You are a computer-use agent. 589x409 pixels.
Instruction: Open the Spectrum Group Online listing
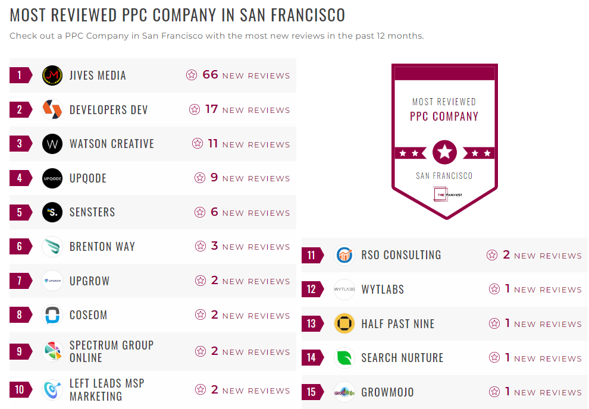(112, 351)
